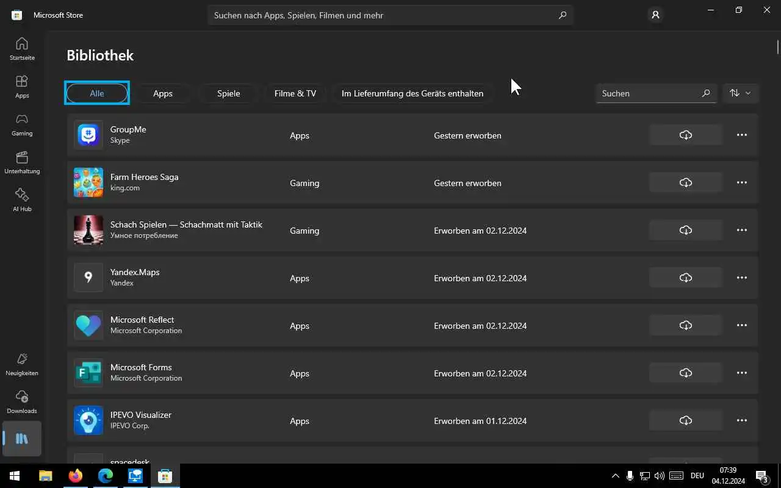
Task: Click the volume speaker tray icon
Action: pyautogui.click(x=659, y=476)
